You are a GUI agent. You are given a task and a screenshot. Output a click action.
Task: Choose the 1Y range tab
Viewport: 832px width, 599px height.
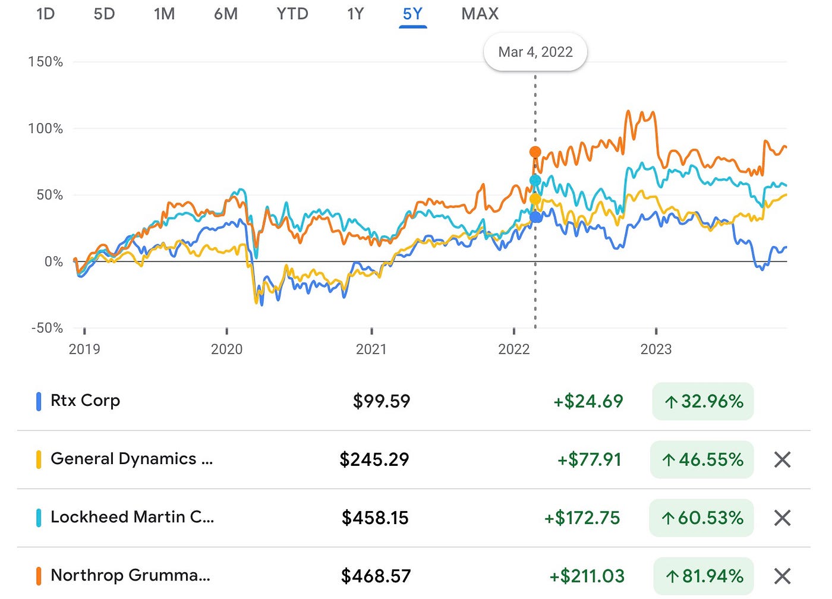coord(355,14)
